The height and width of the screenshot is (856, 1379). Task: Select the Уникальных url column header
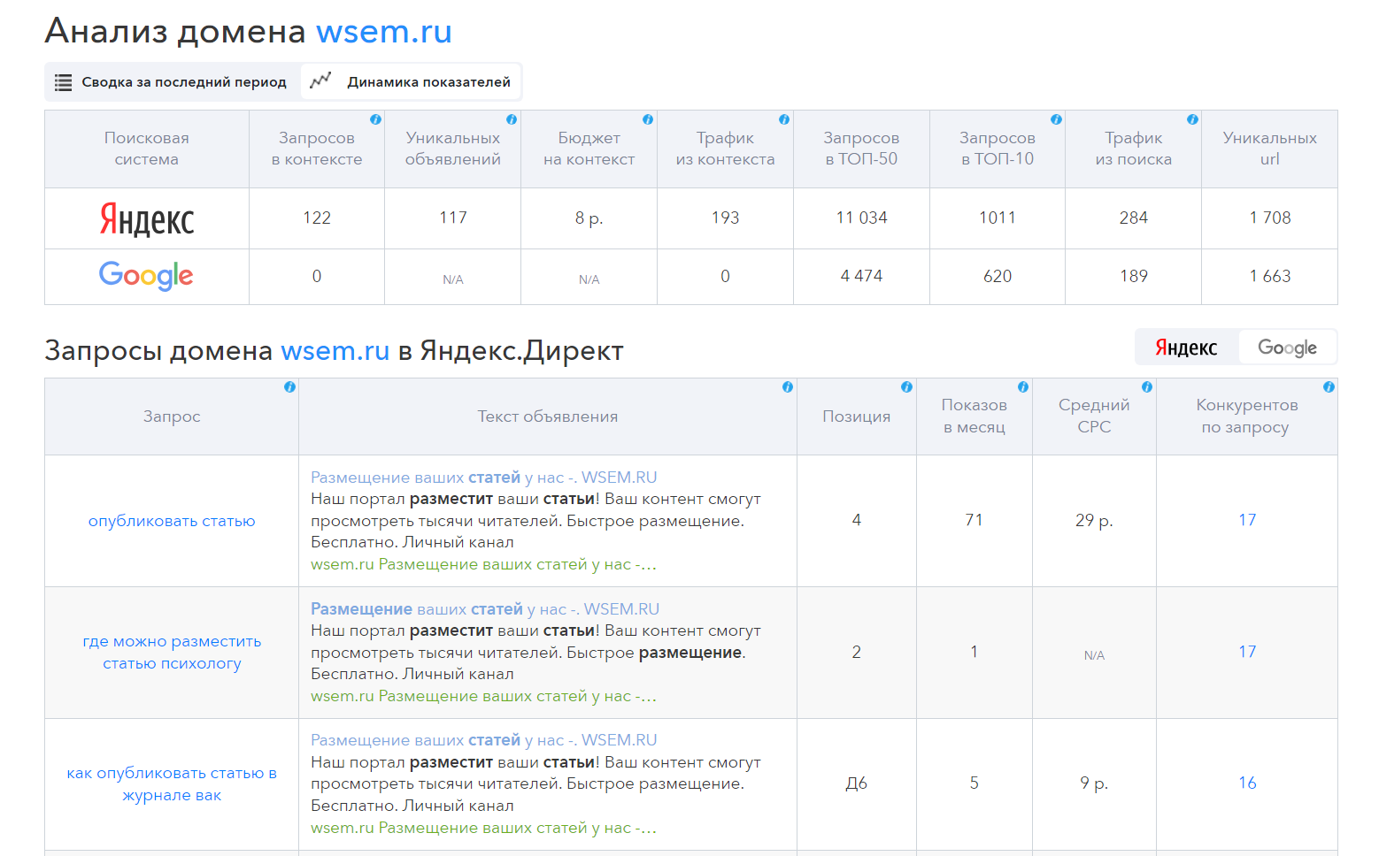click(x=1269, y=149)
